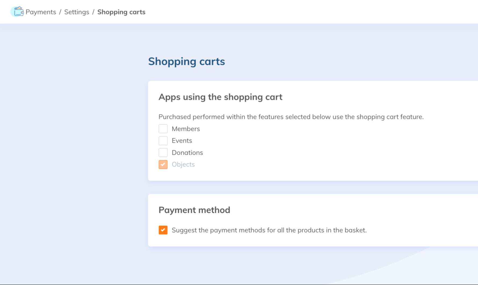Screen dimensions: 478x285
Task: Click the Events option label
Action: point(182,141)
